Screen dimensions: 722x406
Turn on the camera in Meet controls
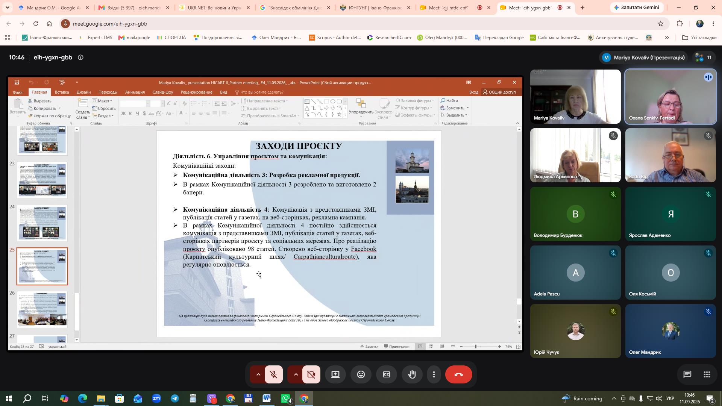[311, 374]
